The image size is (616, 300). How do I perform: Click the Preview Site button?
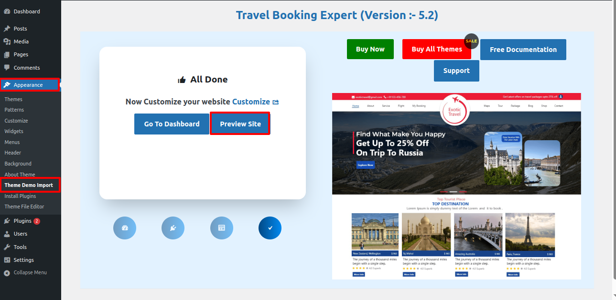(x=240, y=124)
